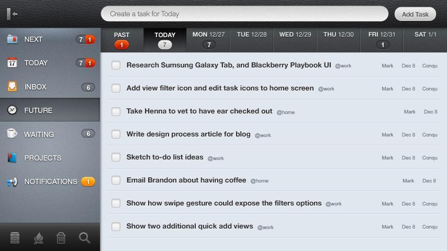Go to the FRI 12/31 tab
447x251 pixels.
coord(382,39)
